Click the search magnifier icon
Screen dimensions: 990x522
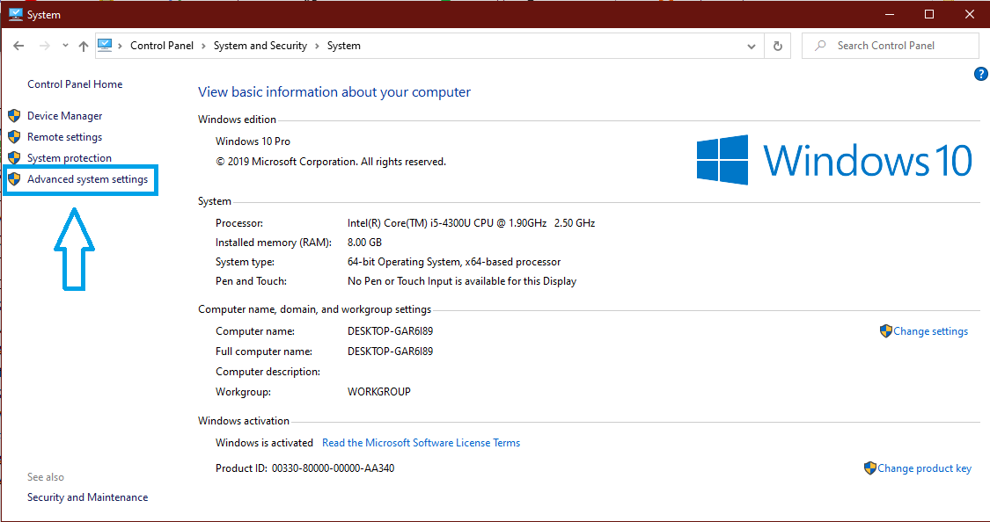click(820, 46)
